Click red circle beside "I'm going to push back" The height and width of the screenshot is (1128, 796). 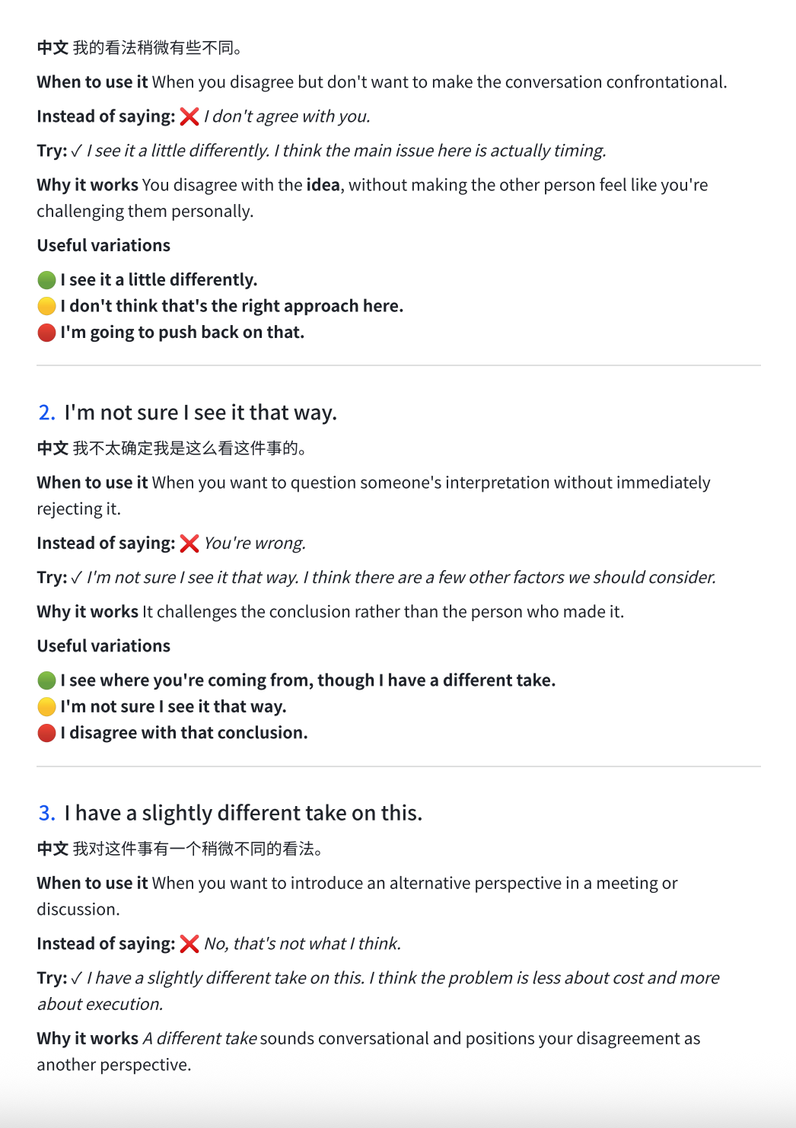(46, 333)
